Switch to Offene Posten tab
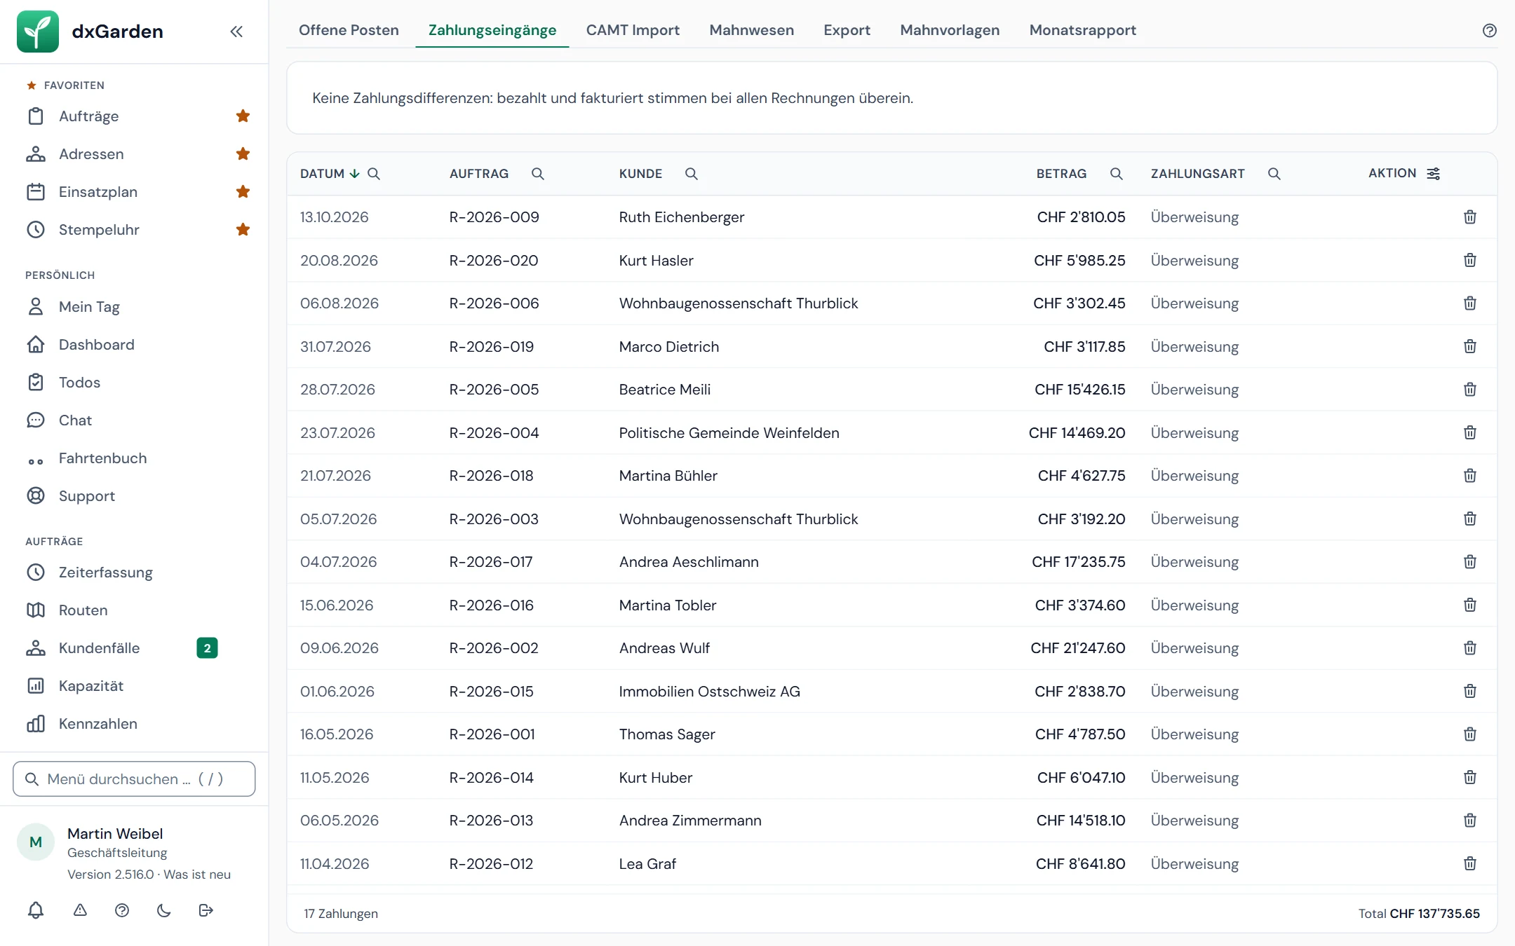 [x=349, y=30]
